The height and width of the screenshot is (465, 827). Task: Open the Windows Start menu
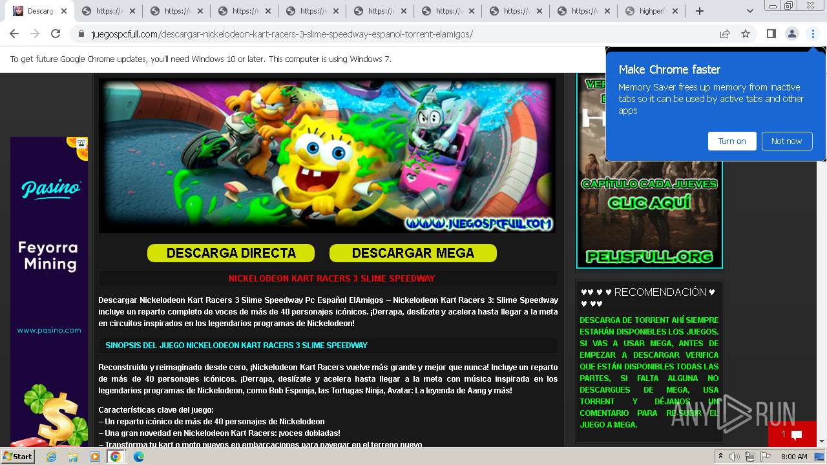click(x=17, y=456)
